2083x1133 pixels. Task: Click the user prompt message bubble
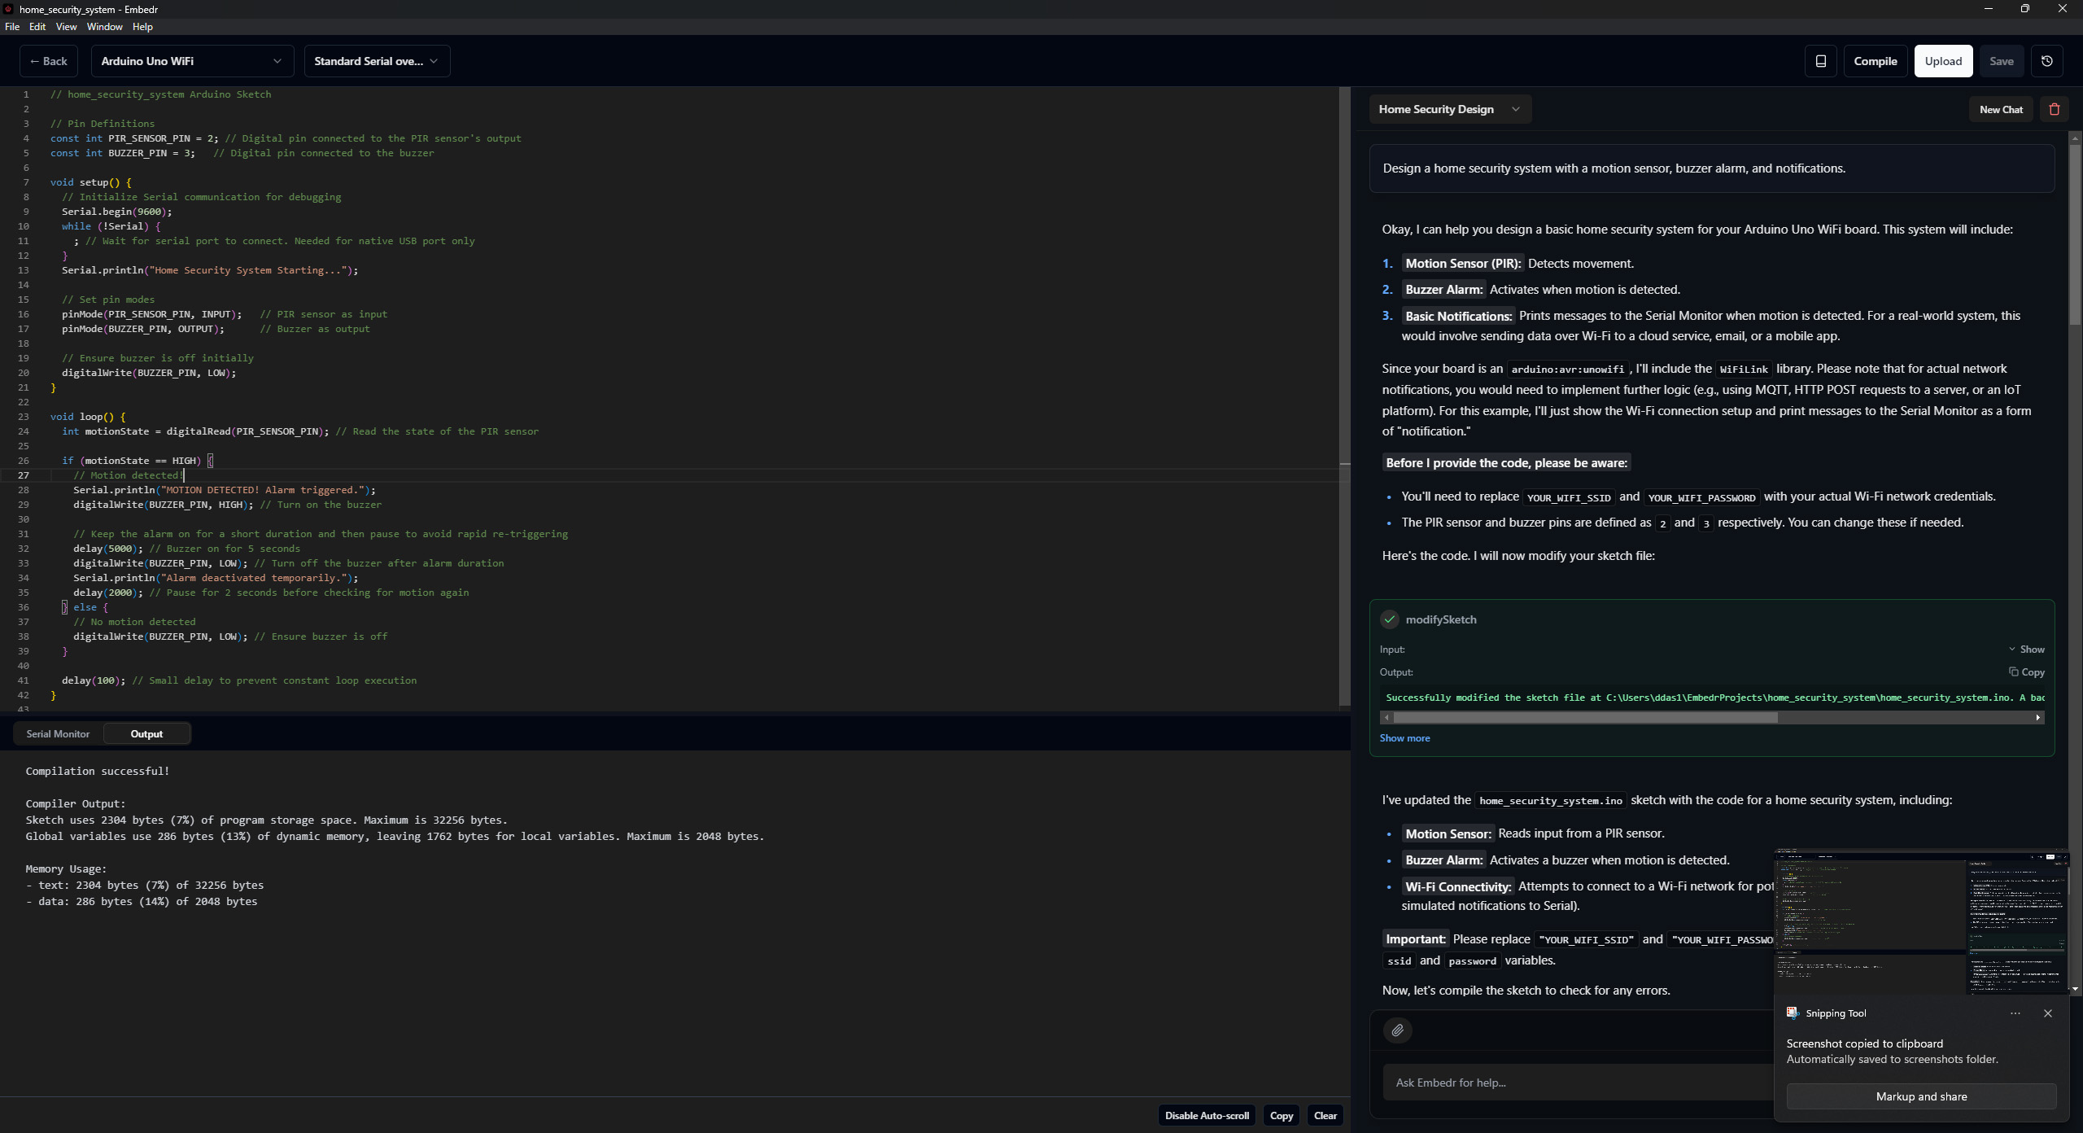[x=1712, y=168]
